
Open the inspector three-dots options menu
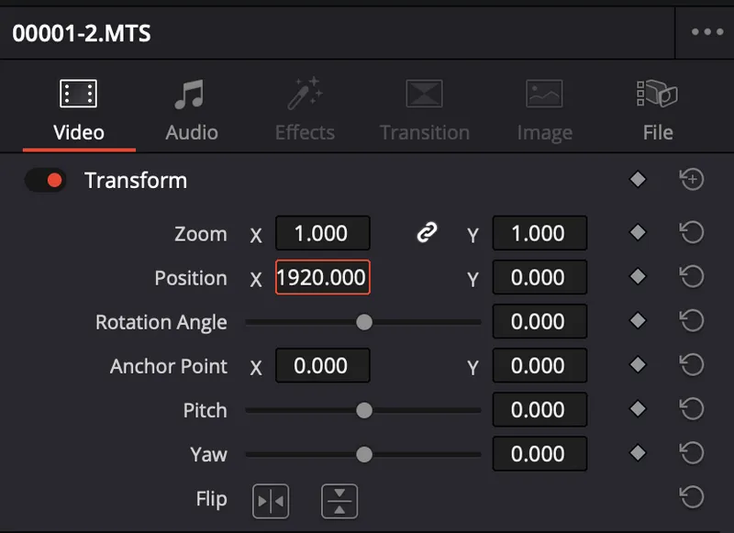click(x=707, y=32)
